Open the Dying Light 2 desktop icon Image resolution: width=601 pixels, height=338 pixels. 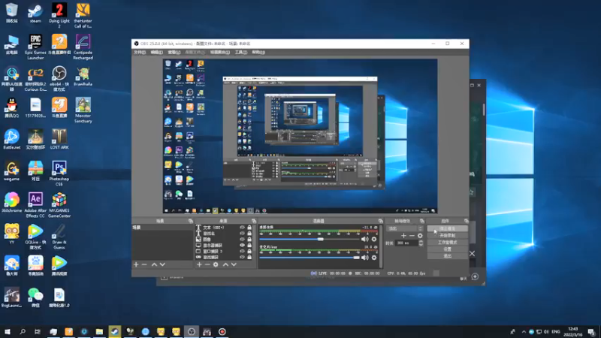pyautogui.click(x=59, y=15)
